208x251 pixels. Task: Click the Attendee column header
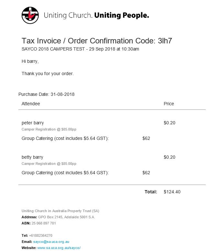[31, 104]
